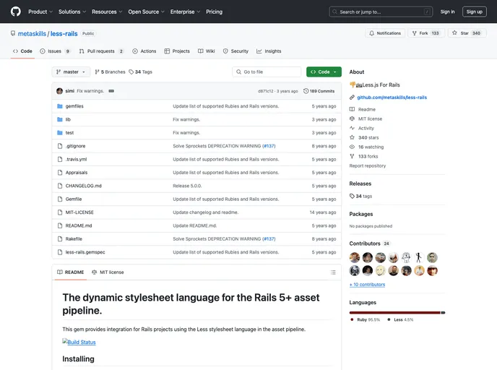The width and height of the screenshot is (497, 370).
Task: Open the metaskills owner link
Action: coord(32,34)
